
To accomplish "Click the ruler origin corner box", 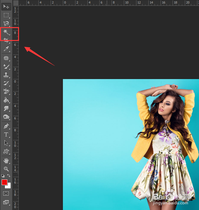I will tap(16, 3).
